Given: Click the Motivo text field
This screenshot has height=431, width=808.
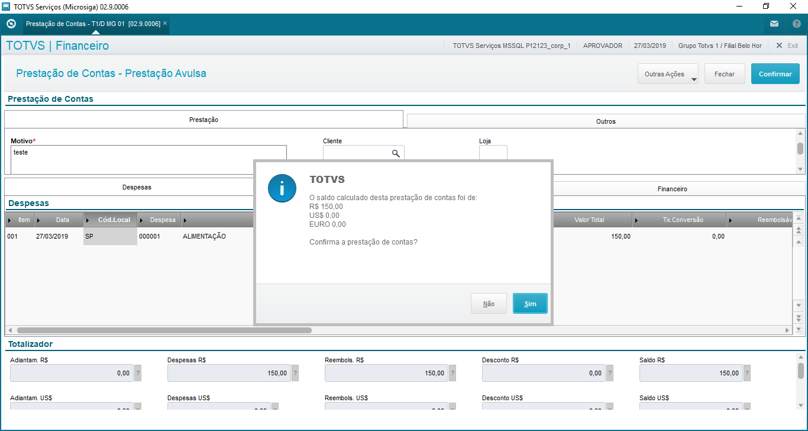Looking at the screenshot, I should 148,159.
